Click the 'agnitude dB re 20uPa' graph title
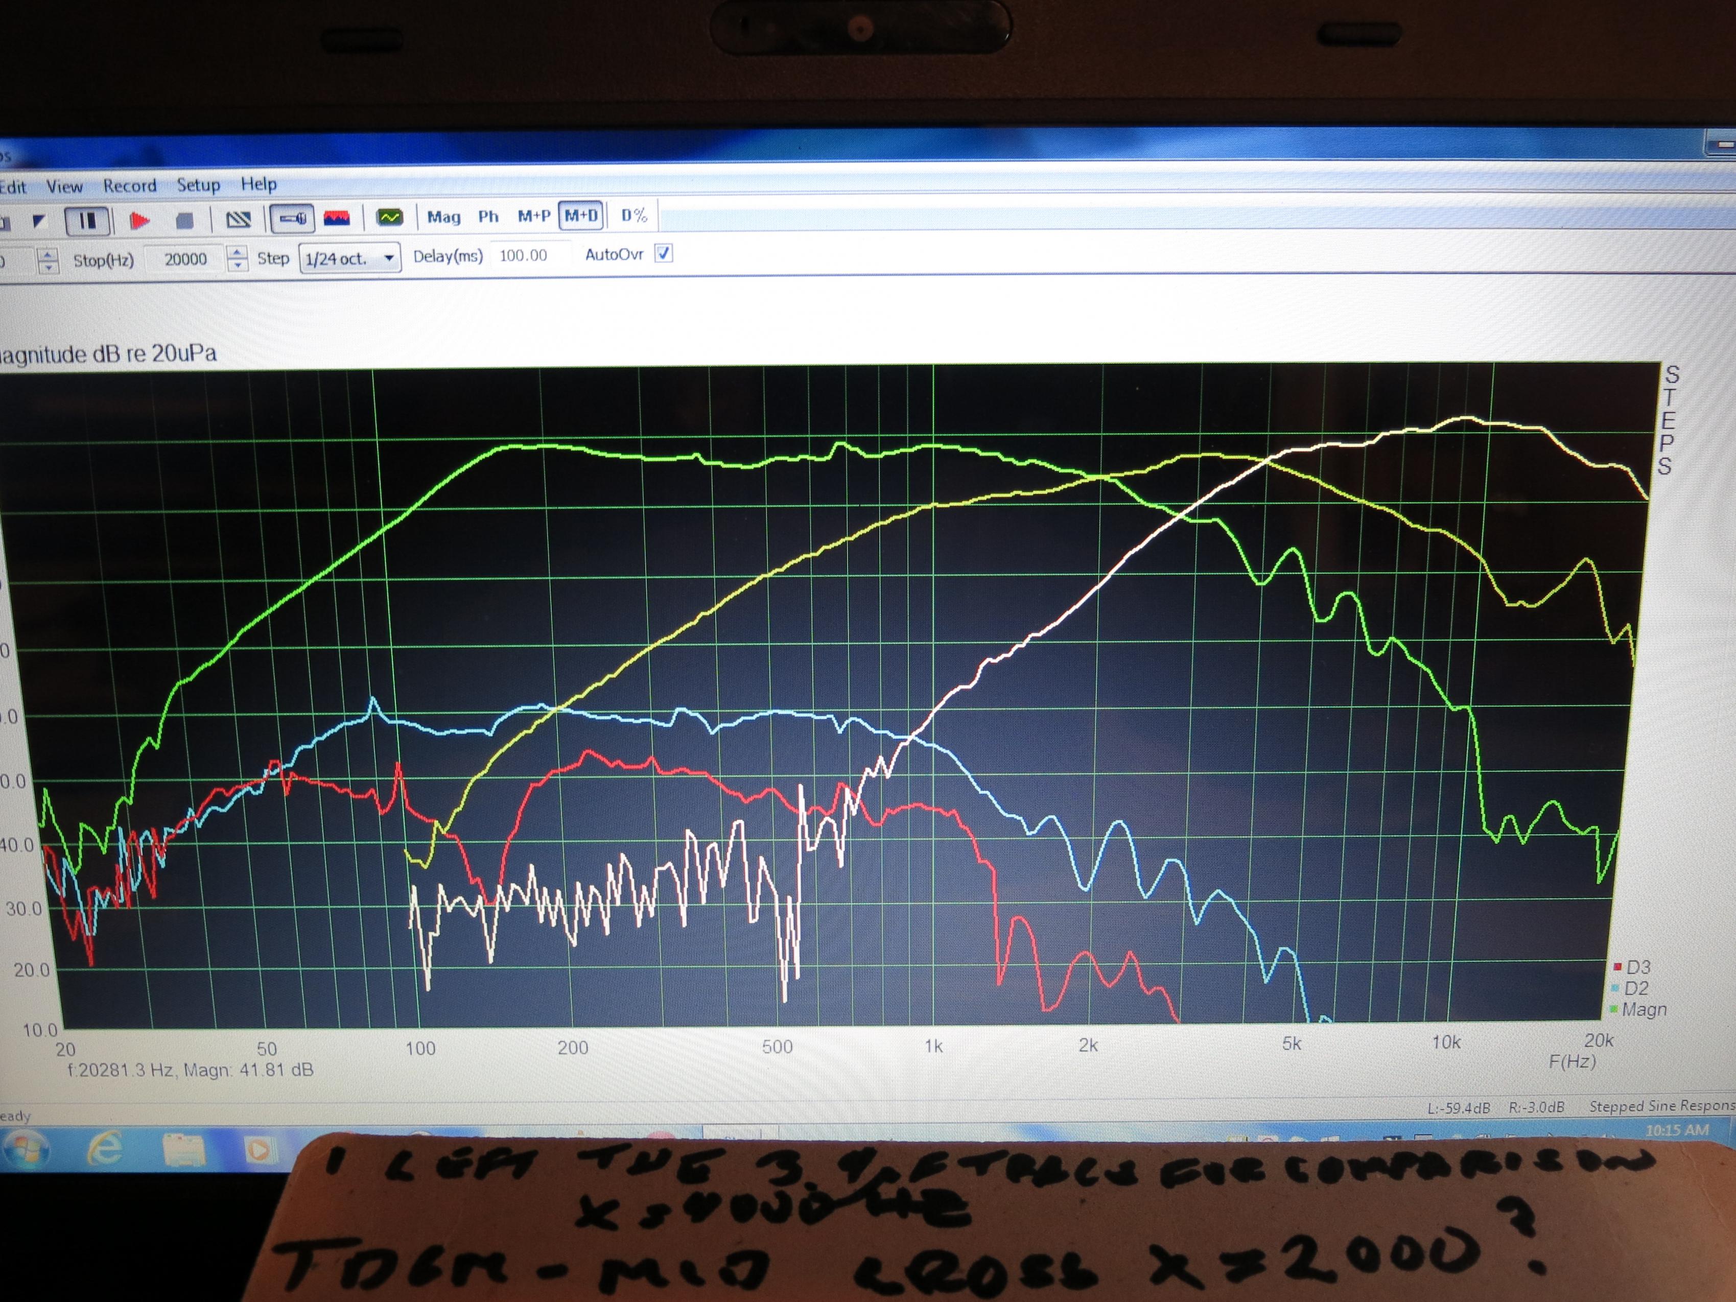 click(108, 354)
